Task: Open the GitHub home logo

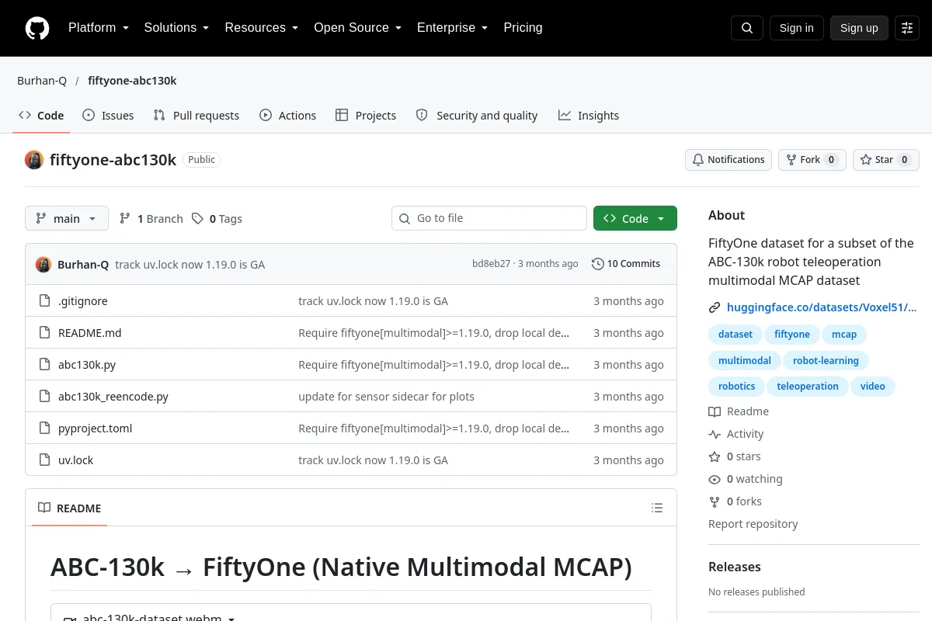Action: pos(37,28)
